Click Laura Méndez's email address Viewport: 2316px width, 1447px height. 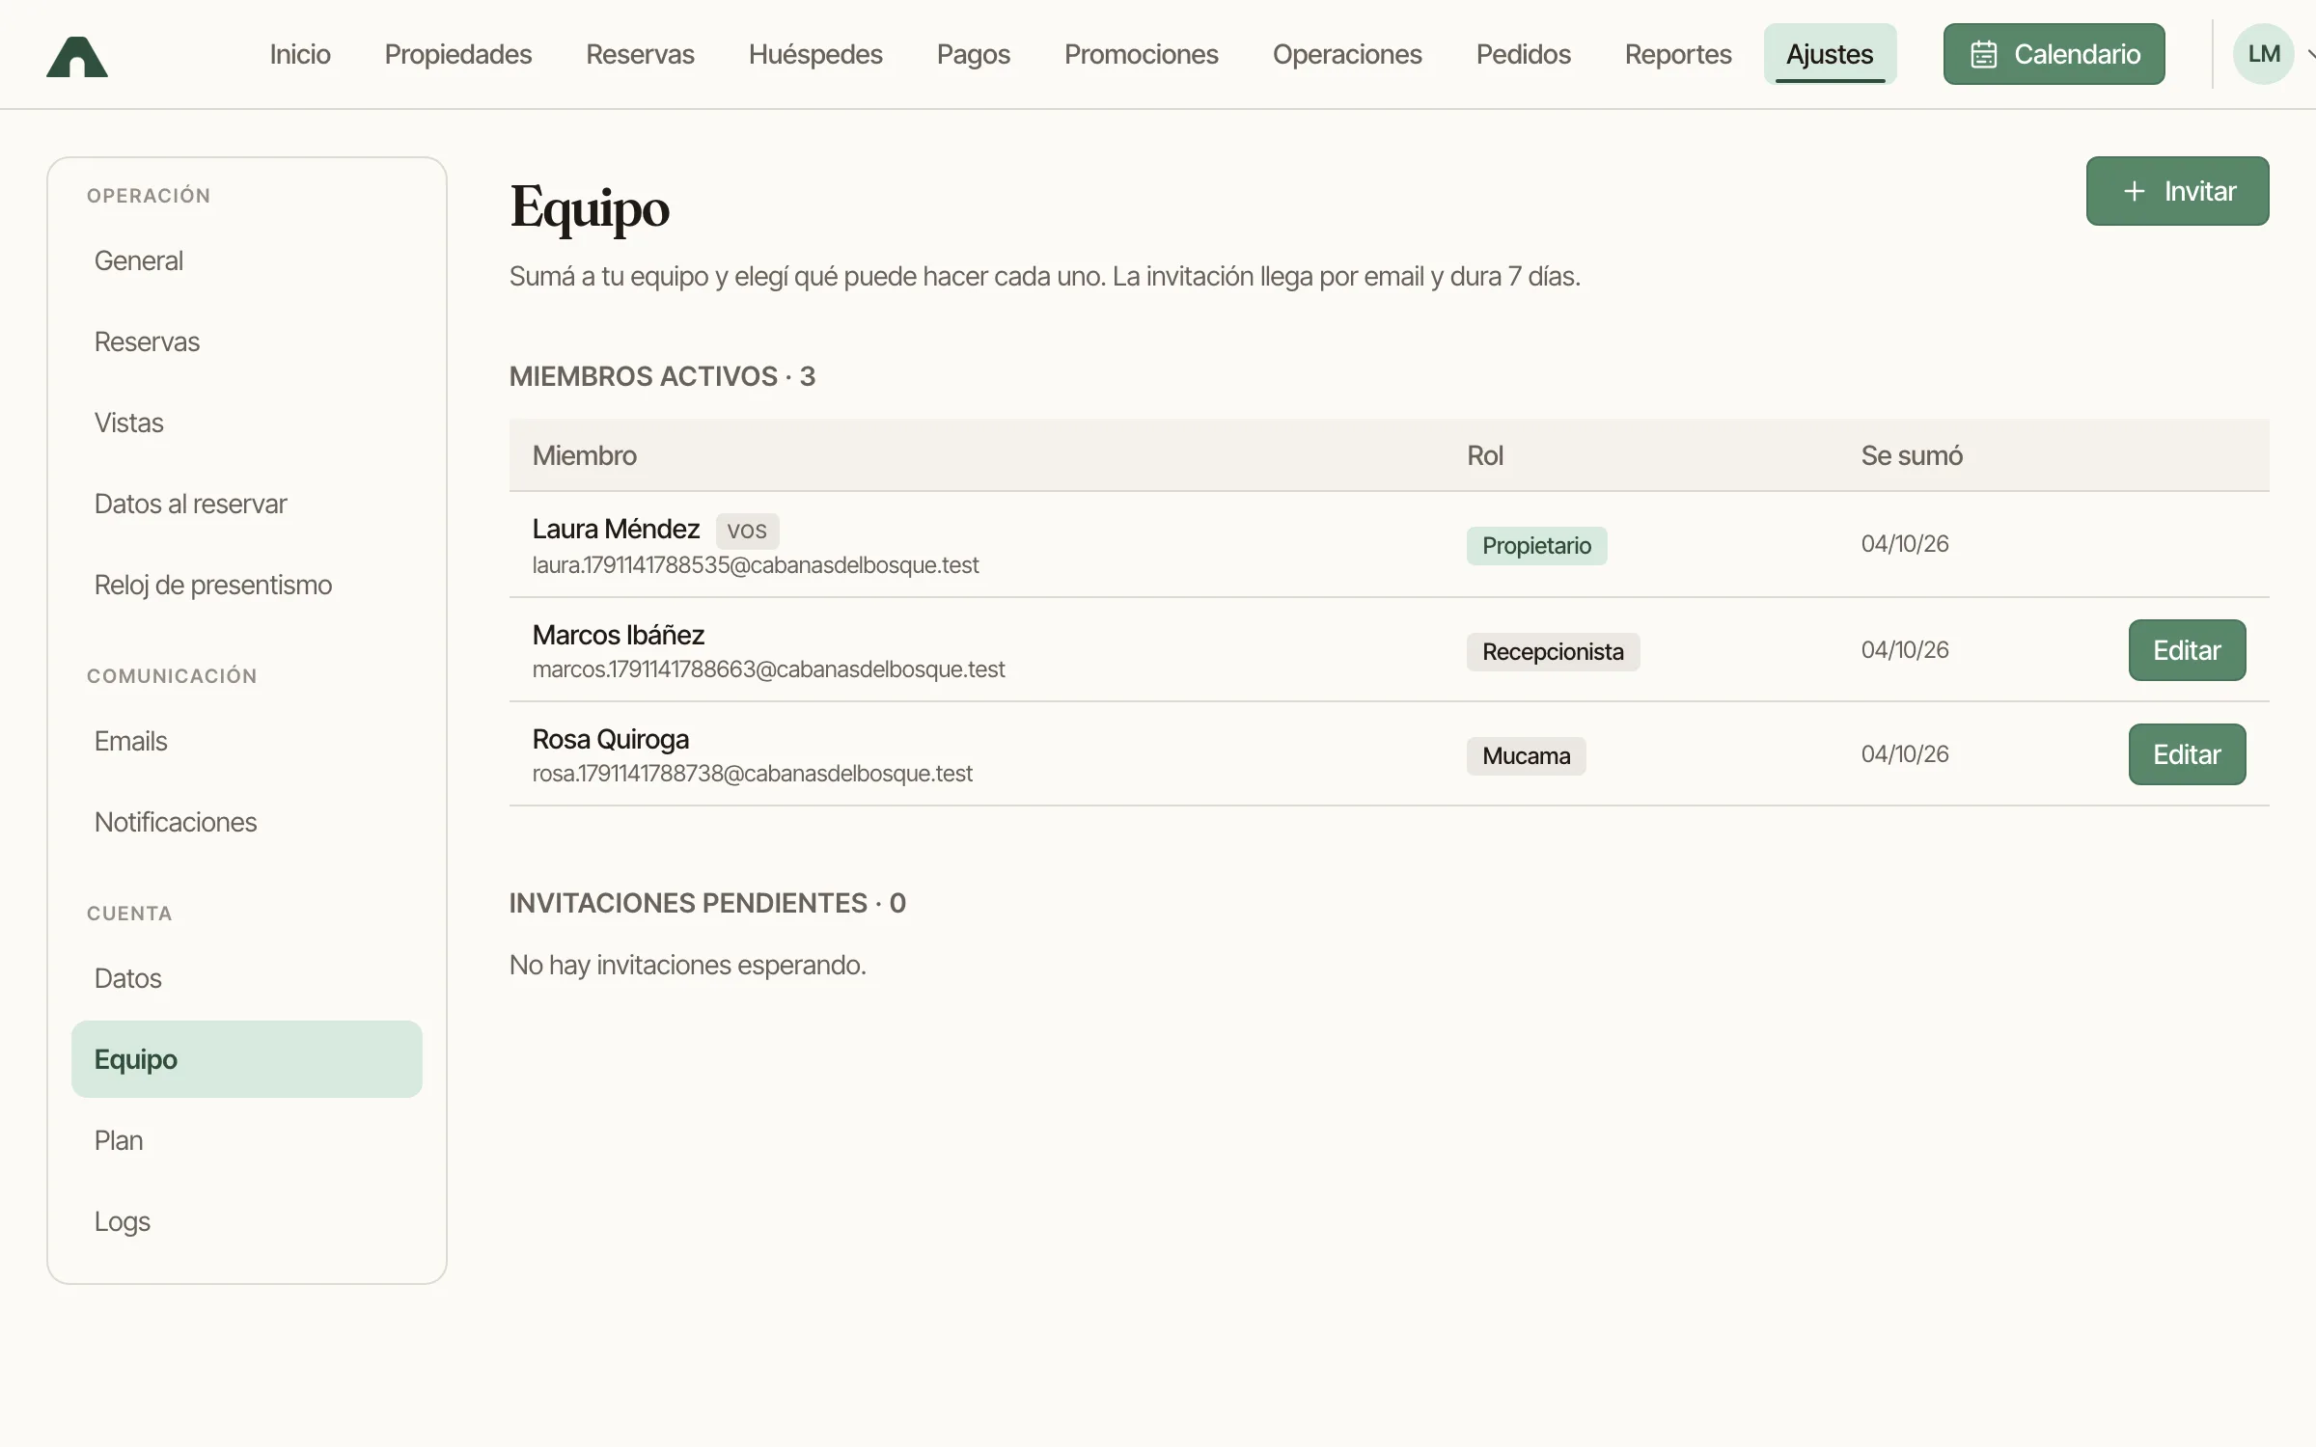click(x=756, y=565)
